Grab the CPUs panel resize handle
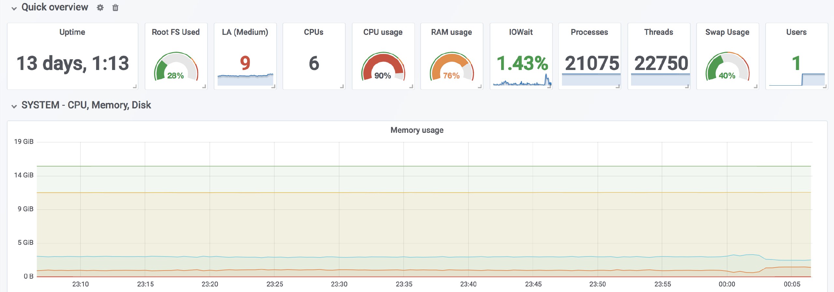This screenshot has height=292, width=834. 342,87
